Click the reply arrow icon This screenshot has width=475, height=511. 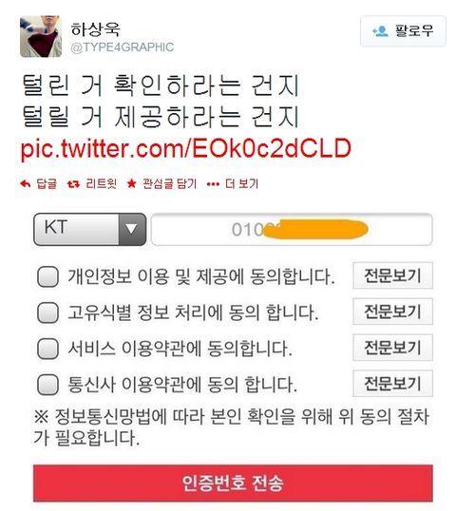click(25, 184)
